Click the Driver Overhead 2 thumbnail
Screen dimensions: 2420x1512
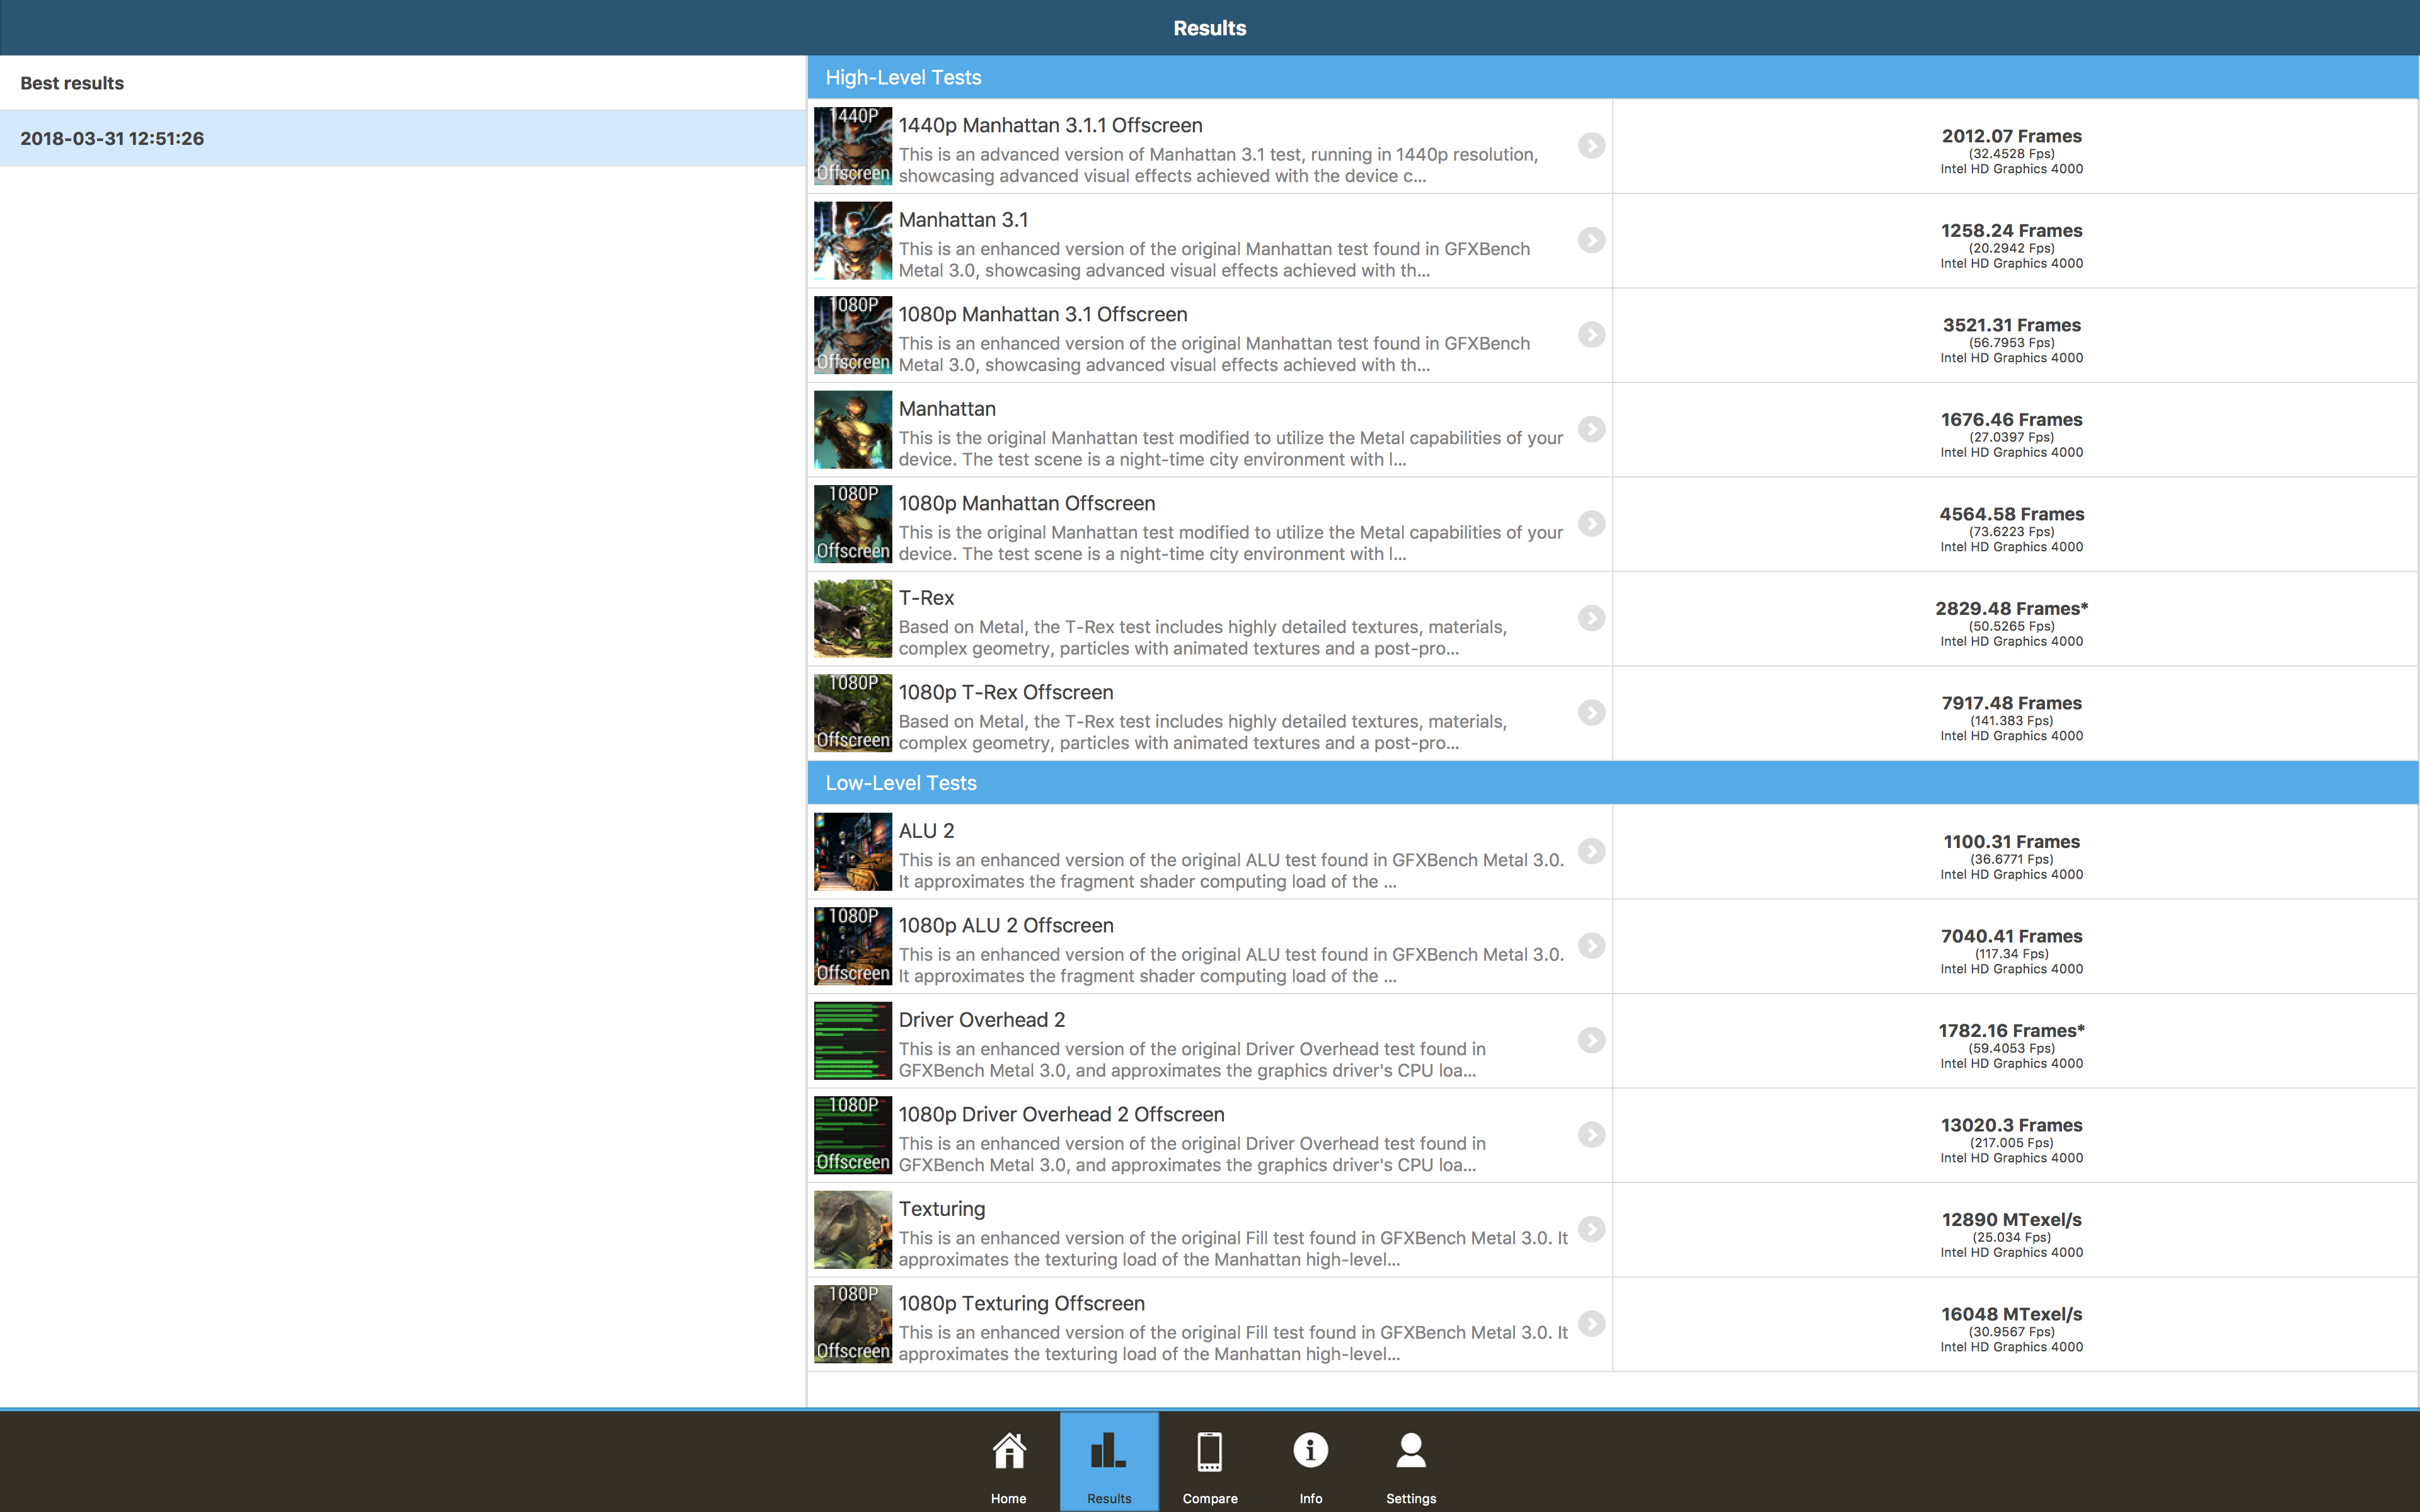click(852, 1040)
